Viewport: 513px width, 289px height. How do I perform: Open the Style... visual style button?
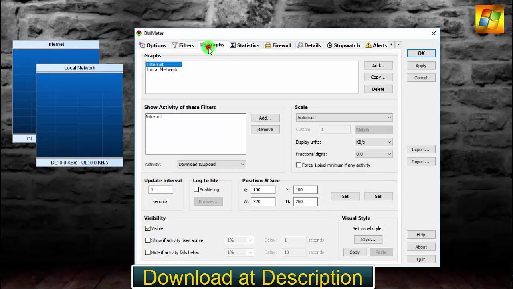368,240
